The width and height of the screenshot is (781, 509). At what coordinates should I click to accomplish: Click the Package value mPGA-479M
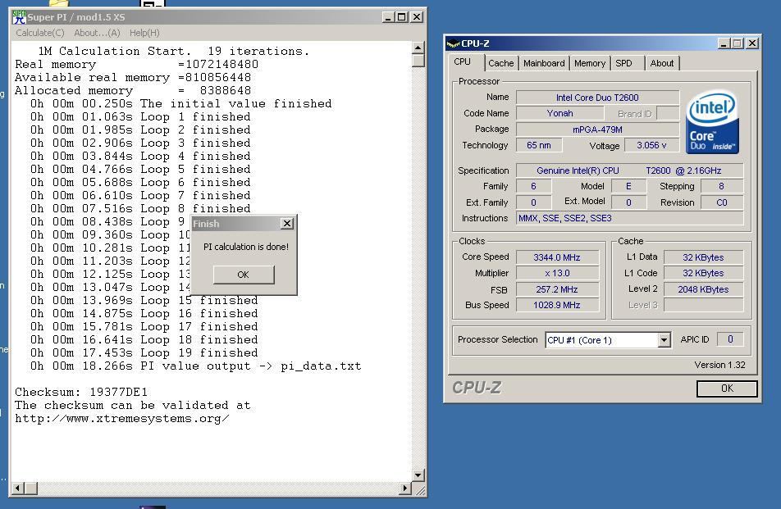(597, 130)
